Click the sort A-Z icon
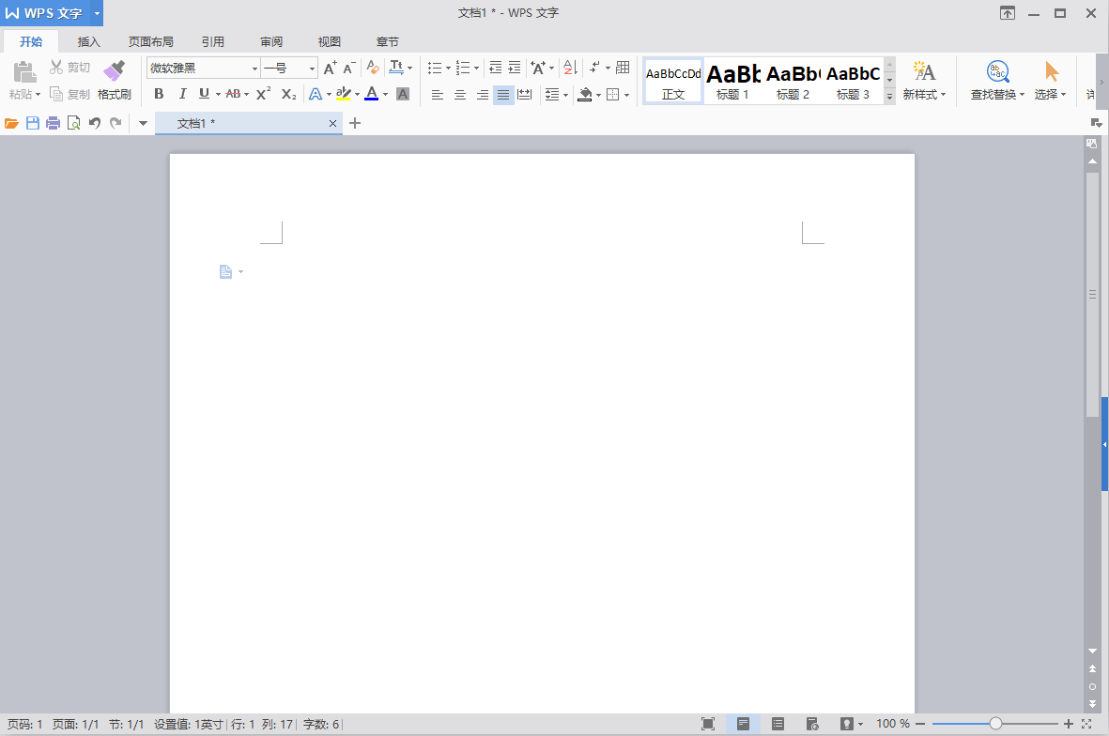1109x736 pixels. [x=570, y=68]
